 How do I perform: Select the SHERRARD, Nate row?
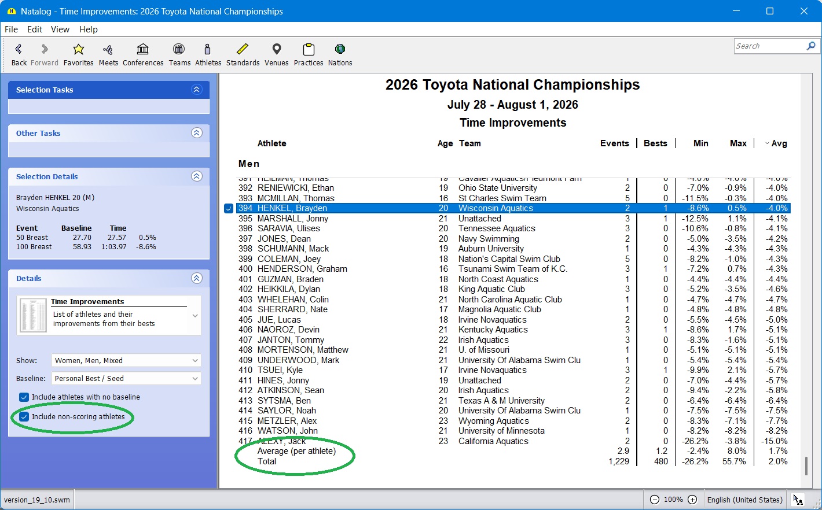513,309
